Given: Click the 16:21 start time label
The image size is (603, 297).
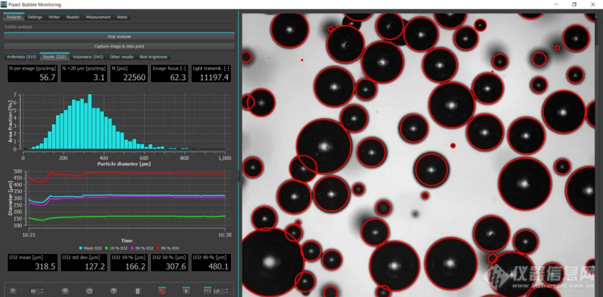Looking at the screenshot, I should tap(29, 235).
